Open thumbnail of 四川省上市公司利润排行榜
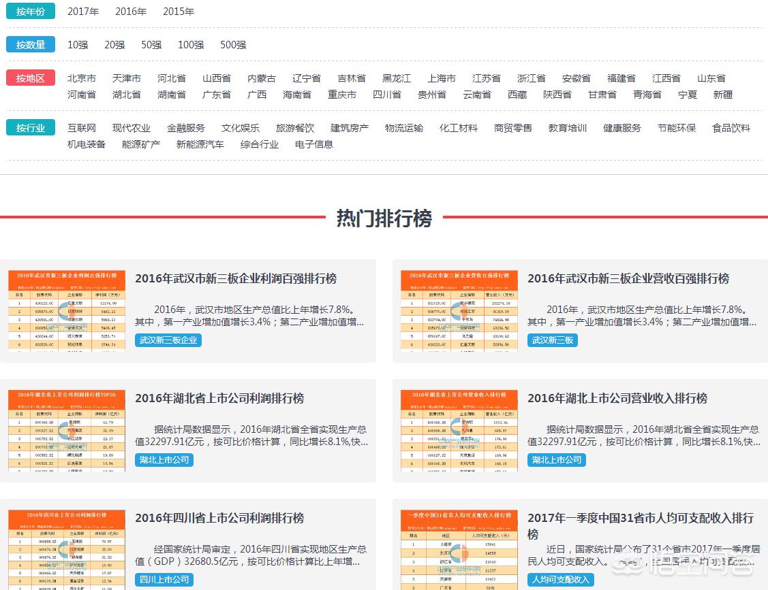The width and height of the screenshot is (768, 590). [67, 550]
